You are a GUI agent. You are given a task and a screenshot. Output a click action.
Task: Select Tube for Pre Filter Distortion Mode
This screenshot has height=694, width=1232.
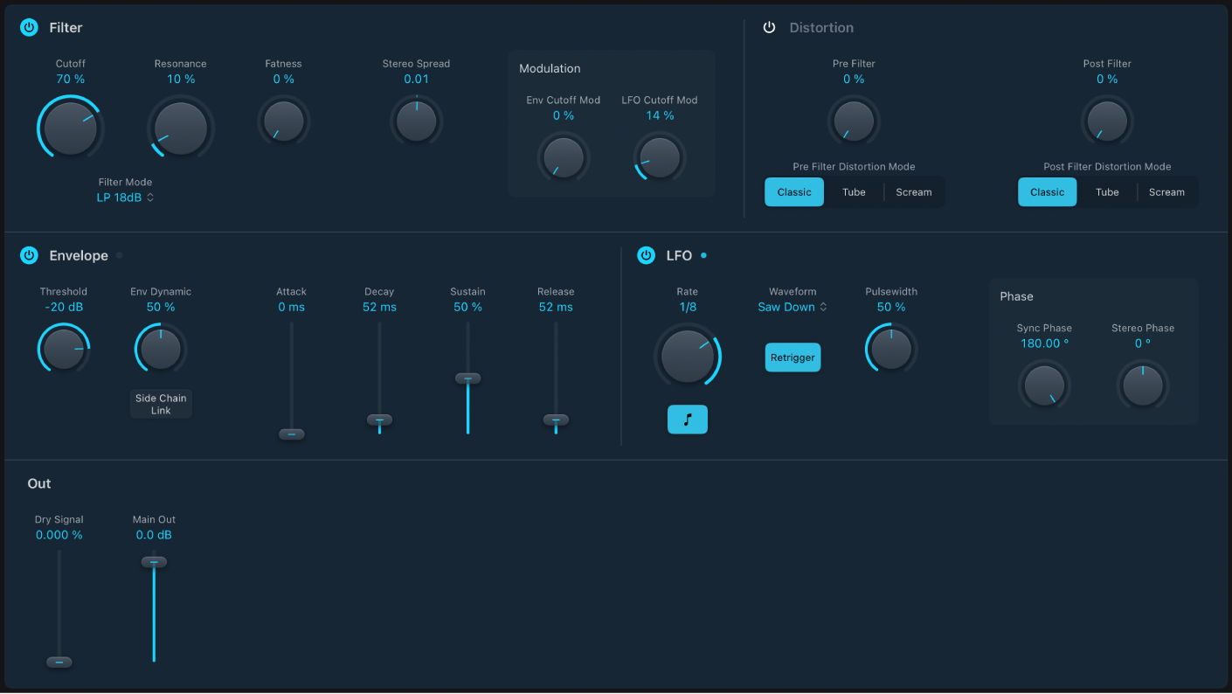(x=854, y=192)
